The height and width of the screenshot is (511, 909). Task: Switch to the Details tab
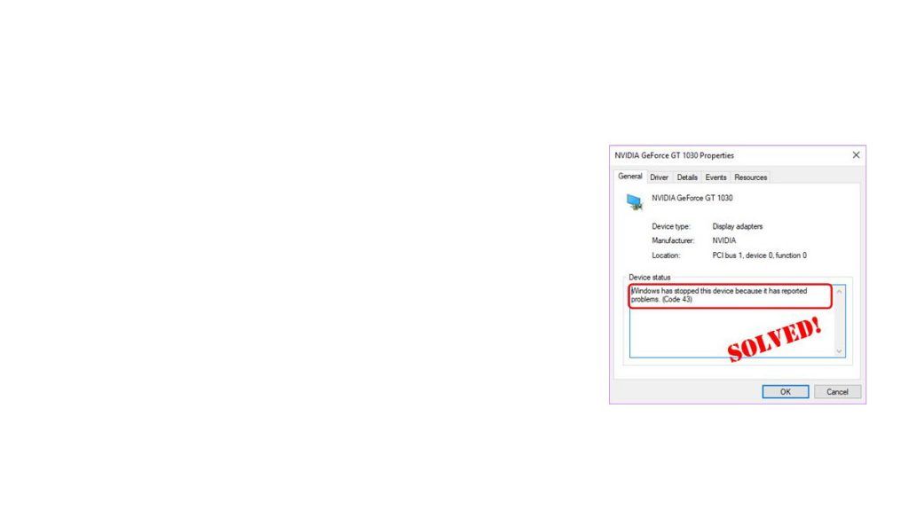pyautogui.click(x=687, y=177)
